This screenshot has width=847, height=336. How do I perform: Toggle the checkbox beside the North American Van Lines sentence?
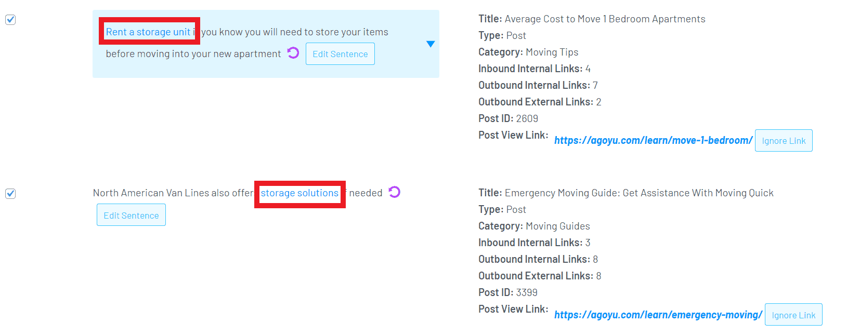tap(10, 194)
